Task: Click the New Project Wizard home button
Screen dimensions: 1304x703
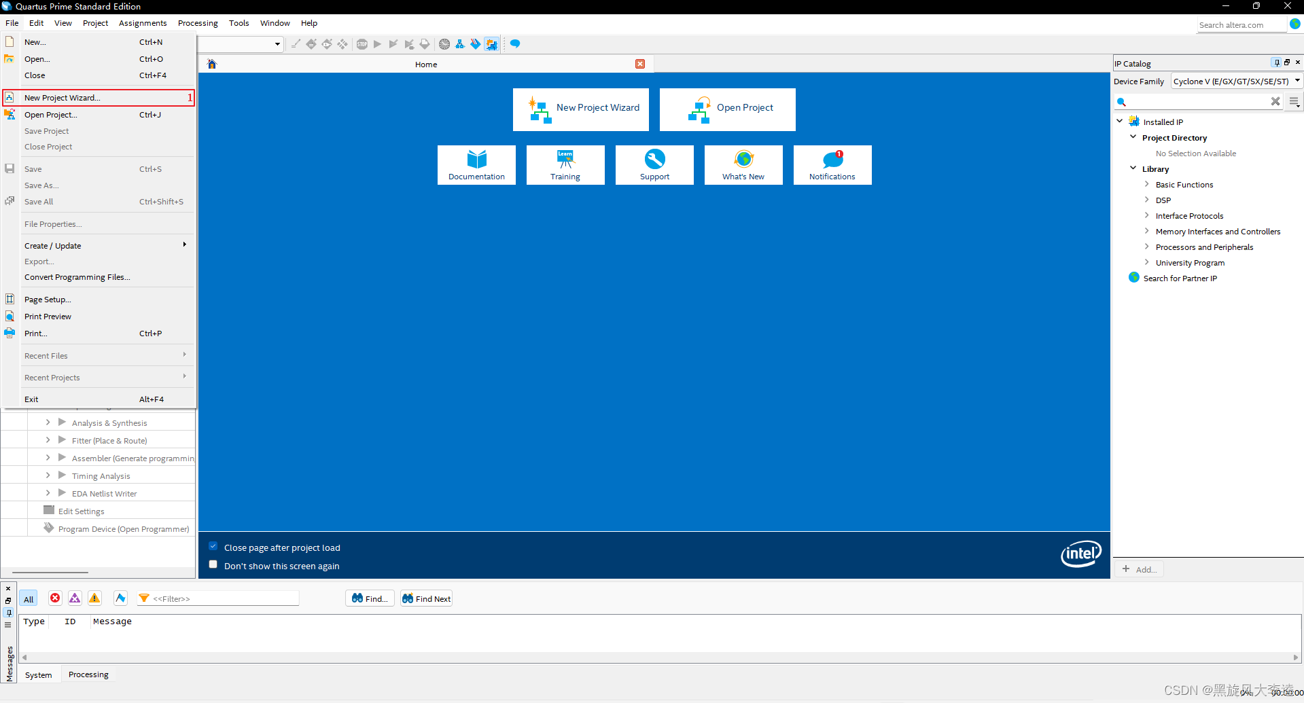Action: coord(581,109)
